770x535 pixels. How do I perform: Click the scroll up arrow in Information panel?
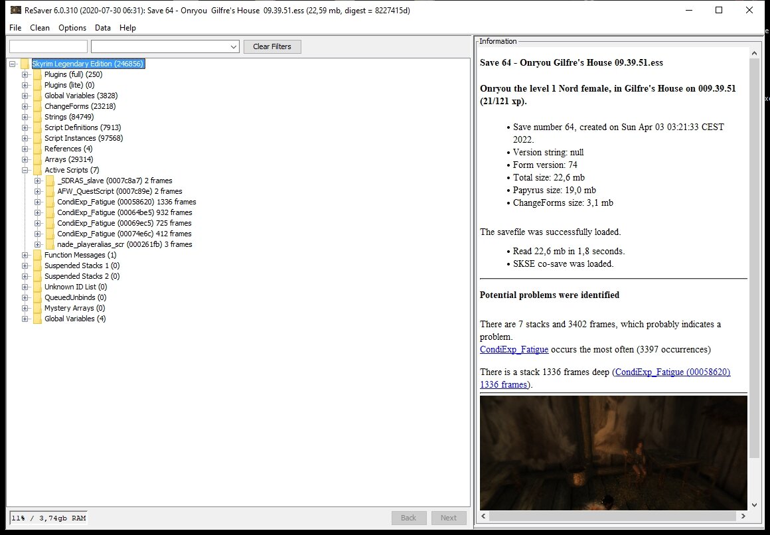click(x=754, y=53)
